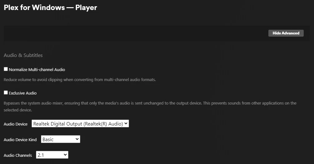Click the Plex for Windows — Player title
Image resolution: width=314 pixels, height=164 pixels.
coord(50,8)
